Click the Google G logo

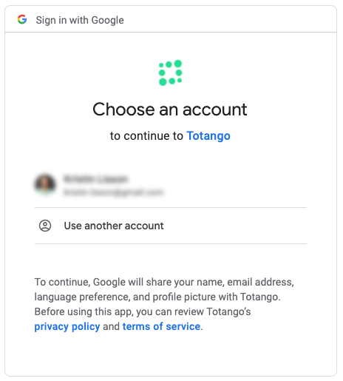(x=22, y=19)
